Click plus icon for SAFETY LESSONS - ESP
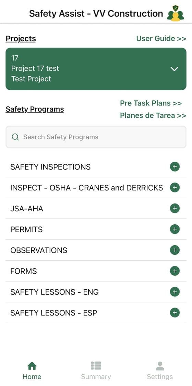The width and height of the screenshot is (192, 386). [175, 313]
